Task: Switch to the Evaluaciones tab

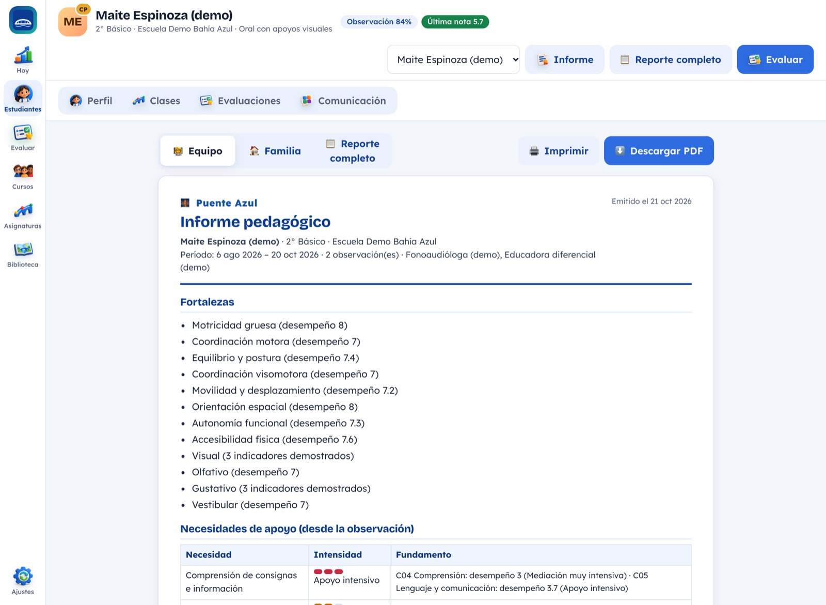Action: click(x=241, y=101)
